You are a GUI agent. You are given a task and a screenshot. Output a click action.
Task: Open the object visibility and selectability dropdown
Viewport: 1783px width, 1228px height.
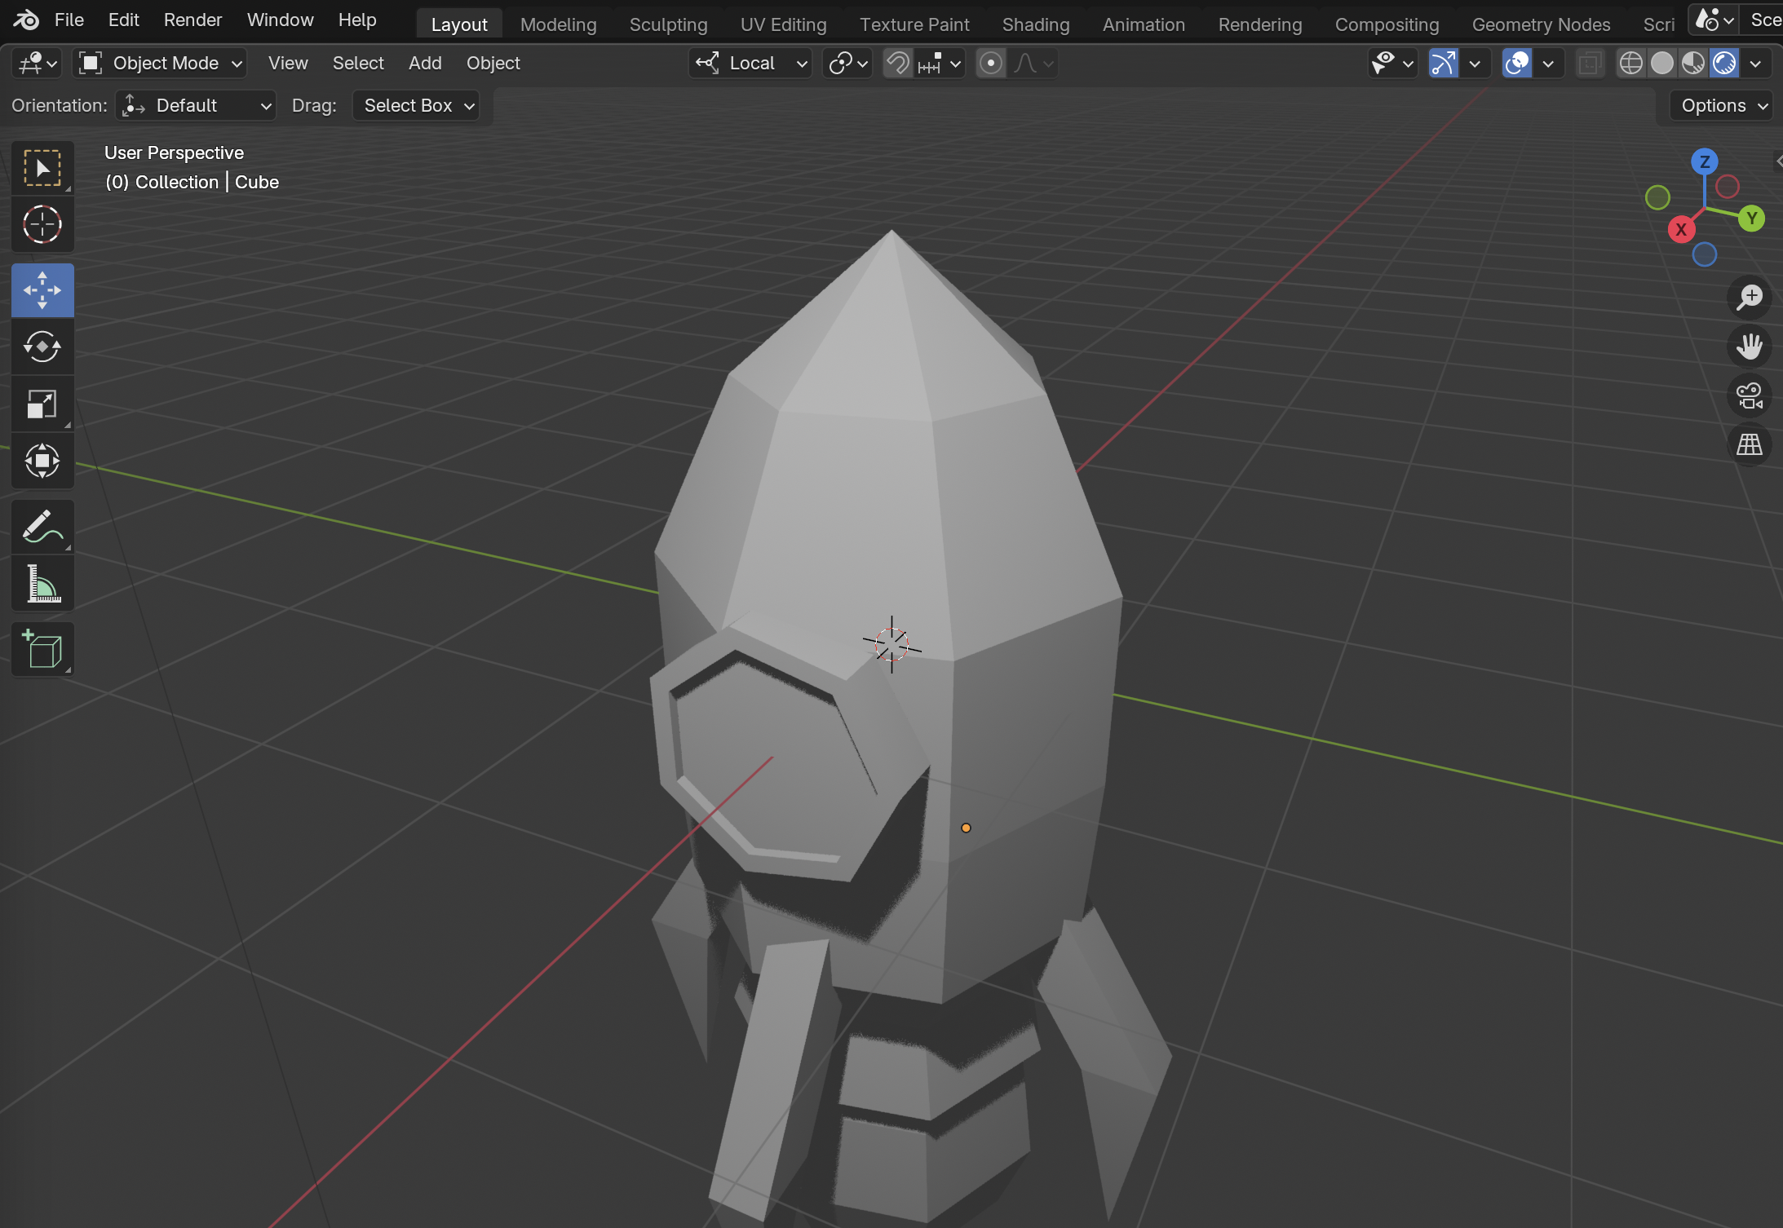[x=1392, y=63]
